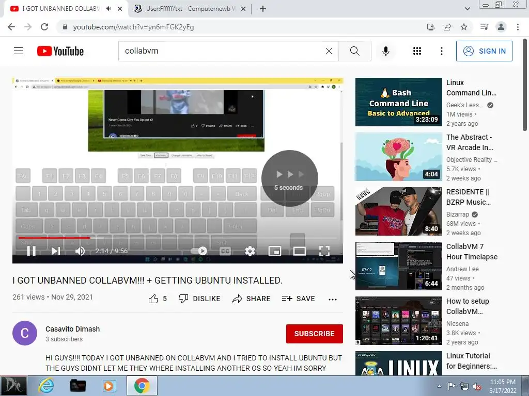Open the Chrome profile icon
This screenshot has width=529, height=396.
click(501, 27)
